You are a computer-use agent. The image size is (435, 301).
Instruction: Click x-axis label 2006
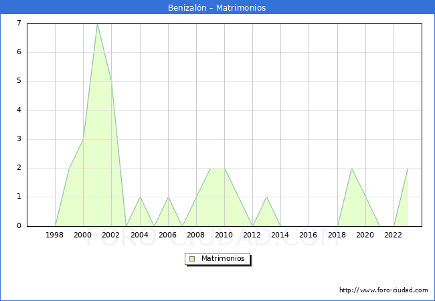[x=167, y=235]
